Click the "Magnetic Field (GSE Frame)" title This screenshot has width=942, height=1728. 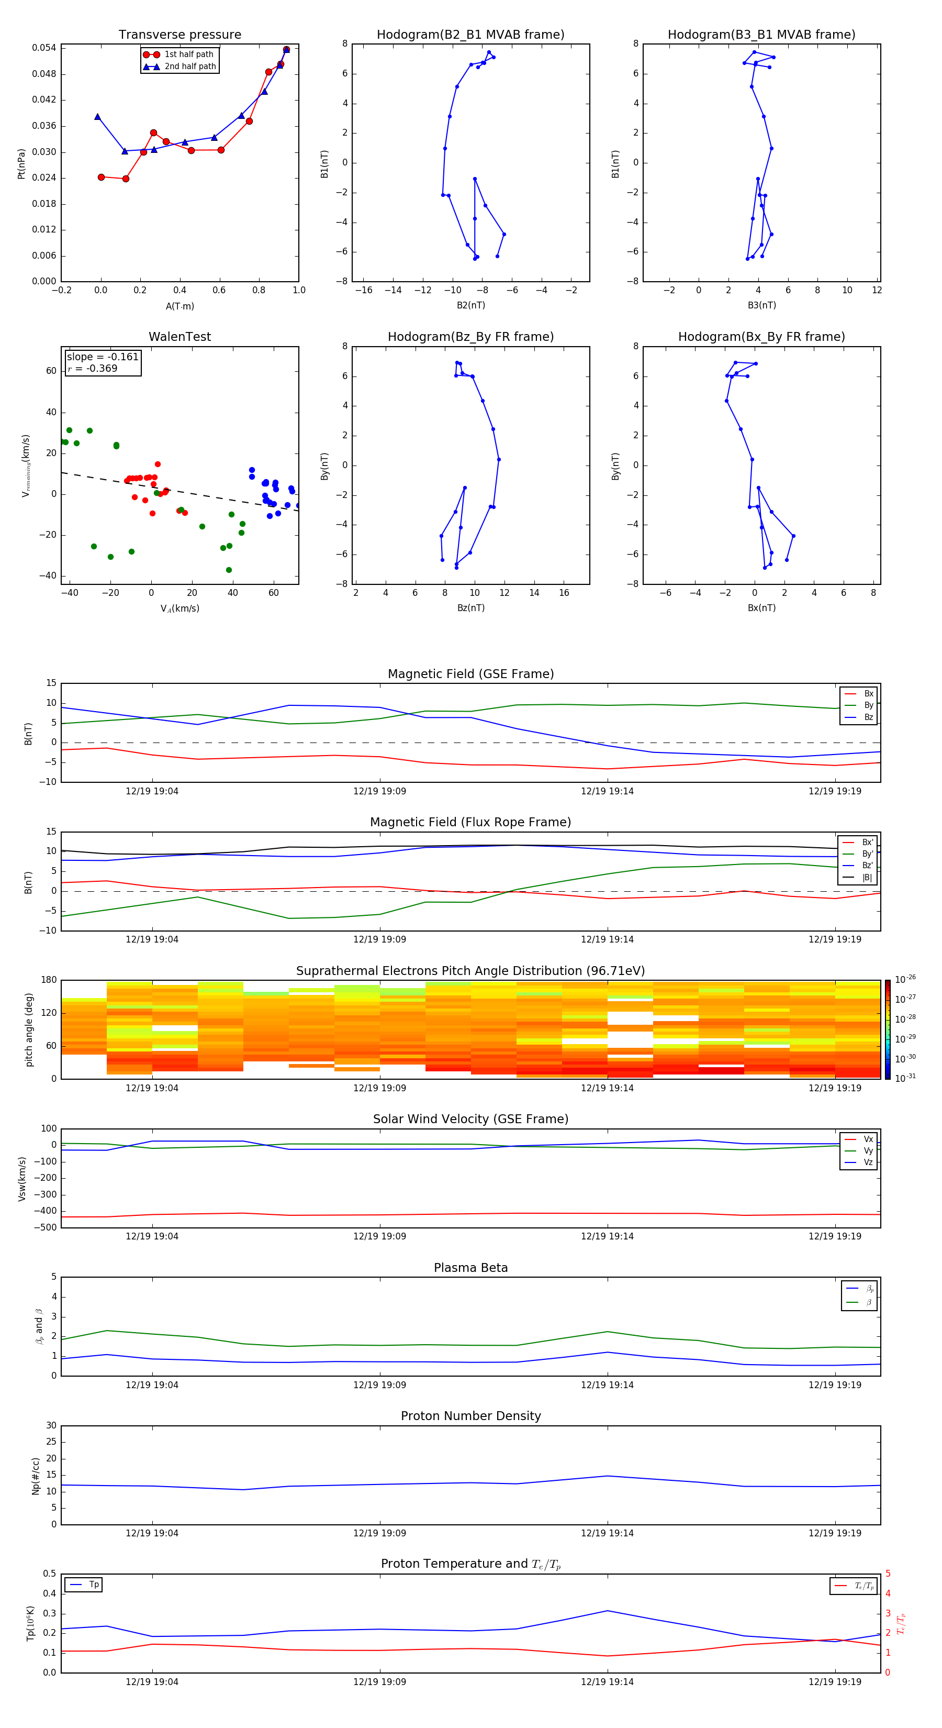470,674
